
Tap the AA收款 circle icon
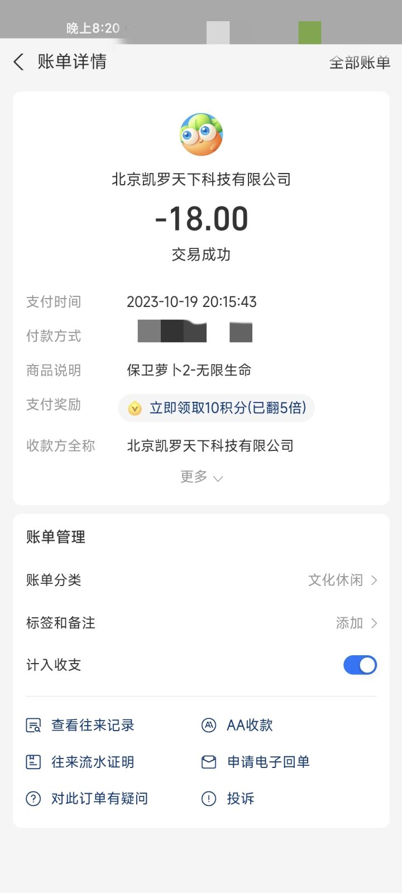click(209, 726)
